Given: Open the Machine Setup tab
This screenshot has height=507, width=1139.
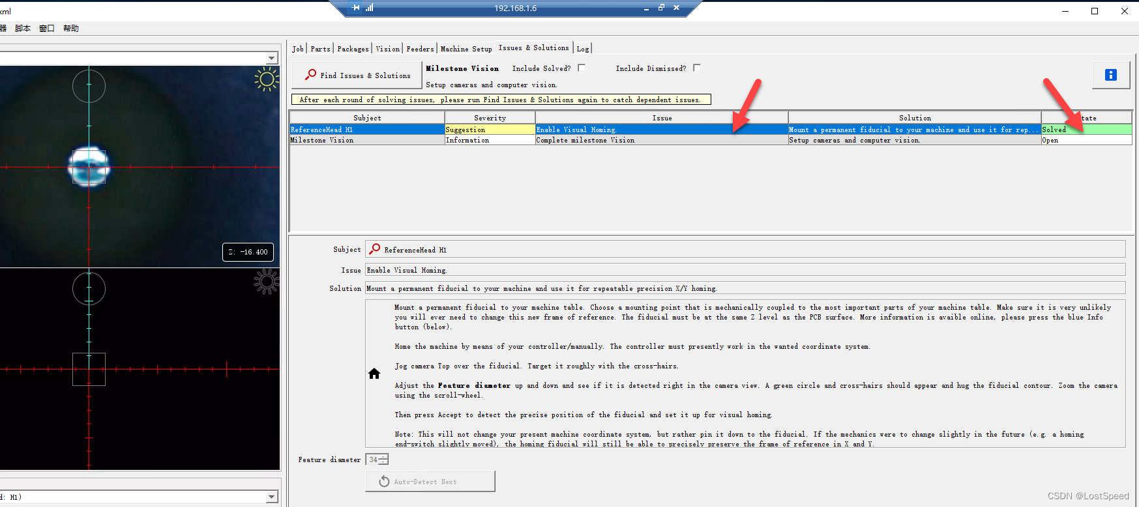Looking at the screenshot, I should click(x=466, y=49).
